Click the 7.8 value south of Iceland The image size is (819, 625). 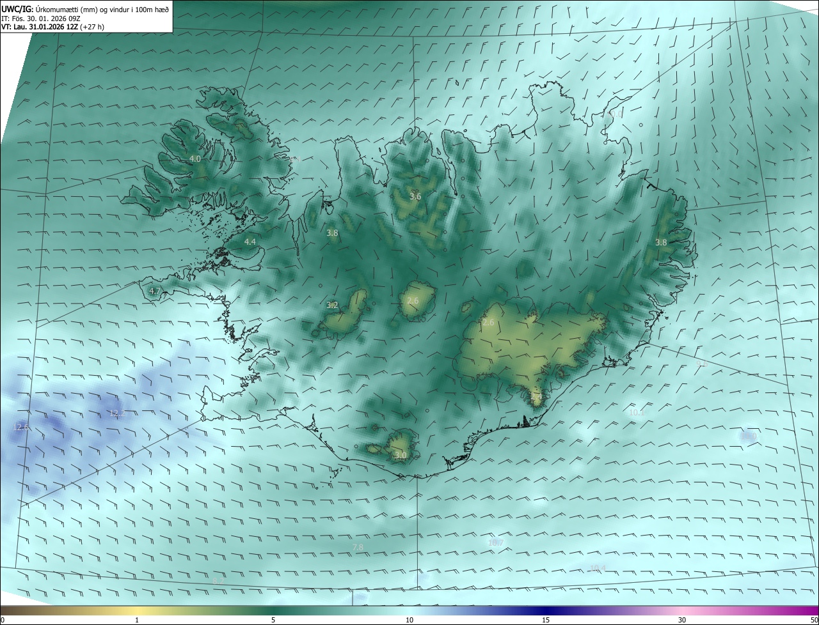[x=358, y=547]
